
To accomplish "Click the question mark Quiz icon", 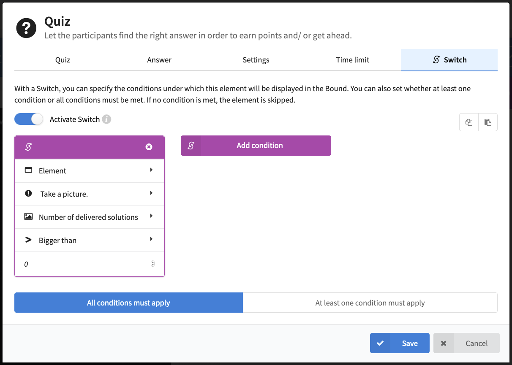I will pos(26,28).
